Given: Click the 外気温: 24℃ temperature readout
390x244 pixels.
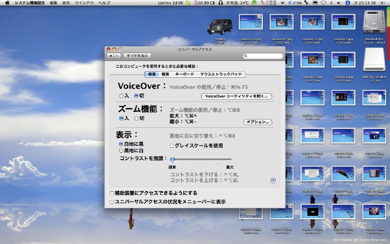Looking at the screenshot, I should point(237,3).
